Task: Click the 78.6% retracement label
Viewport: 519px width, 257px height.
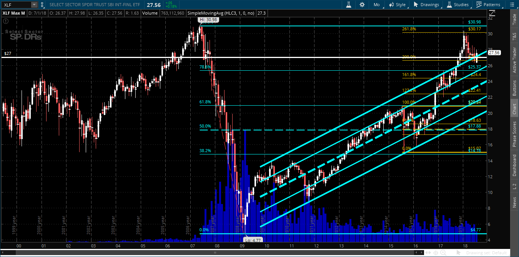Action: pyautogui.click(x=205, y=67)
